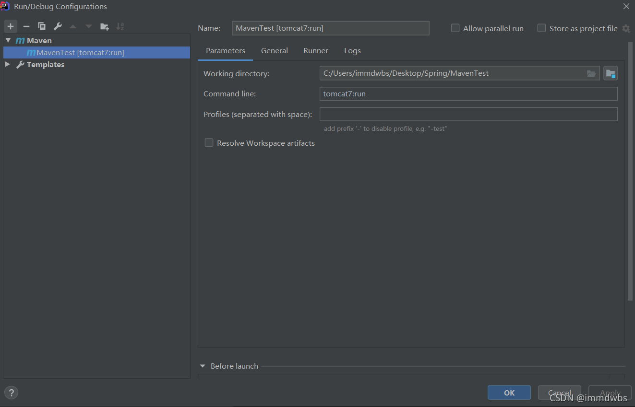Open help question mark button
Viewport: 635px width, 407px height.
pyautogui.click(x=11, y=393)
